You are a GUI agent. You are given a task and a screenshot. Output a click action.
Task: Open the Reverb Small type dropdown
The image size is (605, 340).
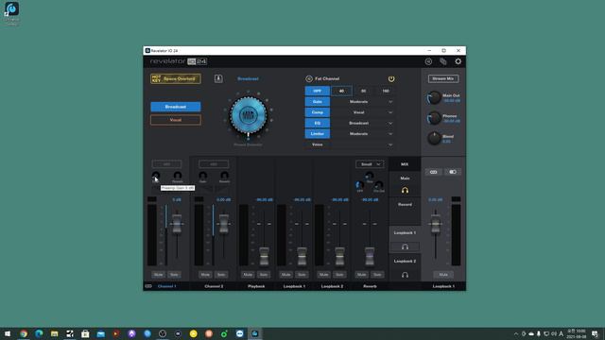point(370,164)
